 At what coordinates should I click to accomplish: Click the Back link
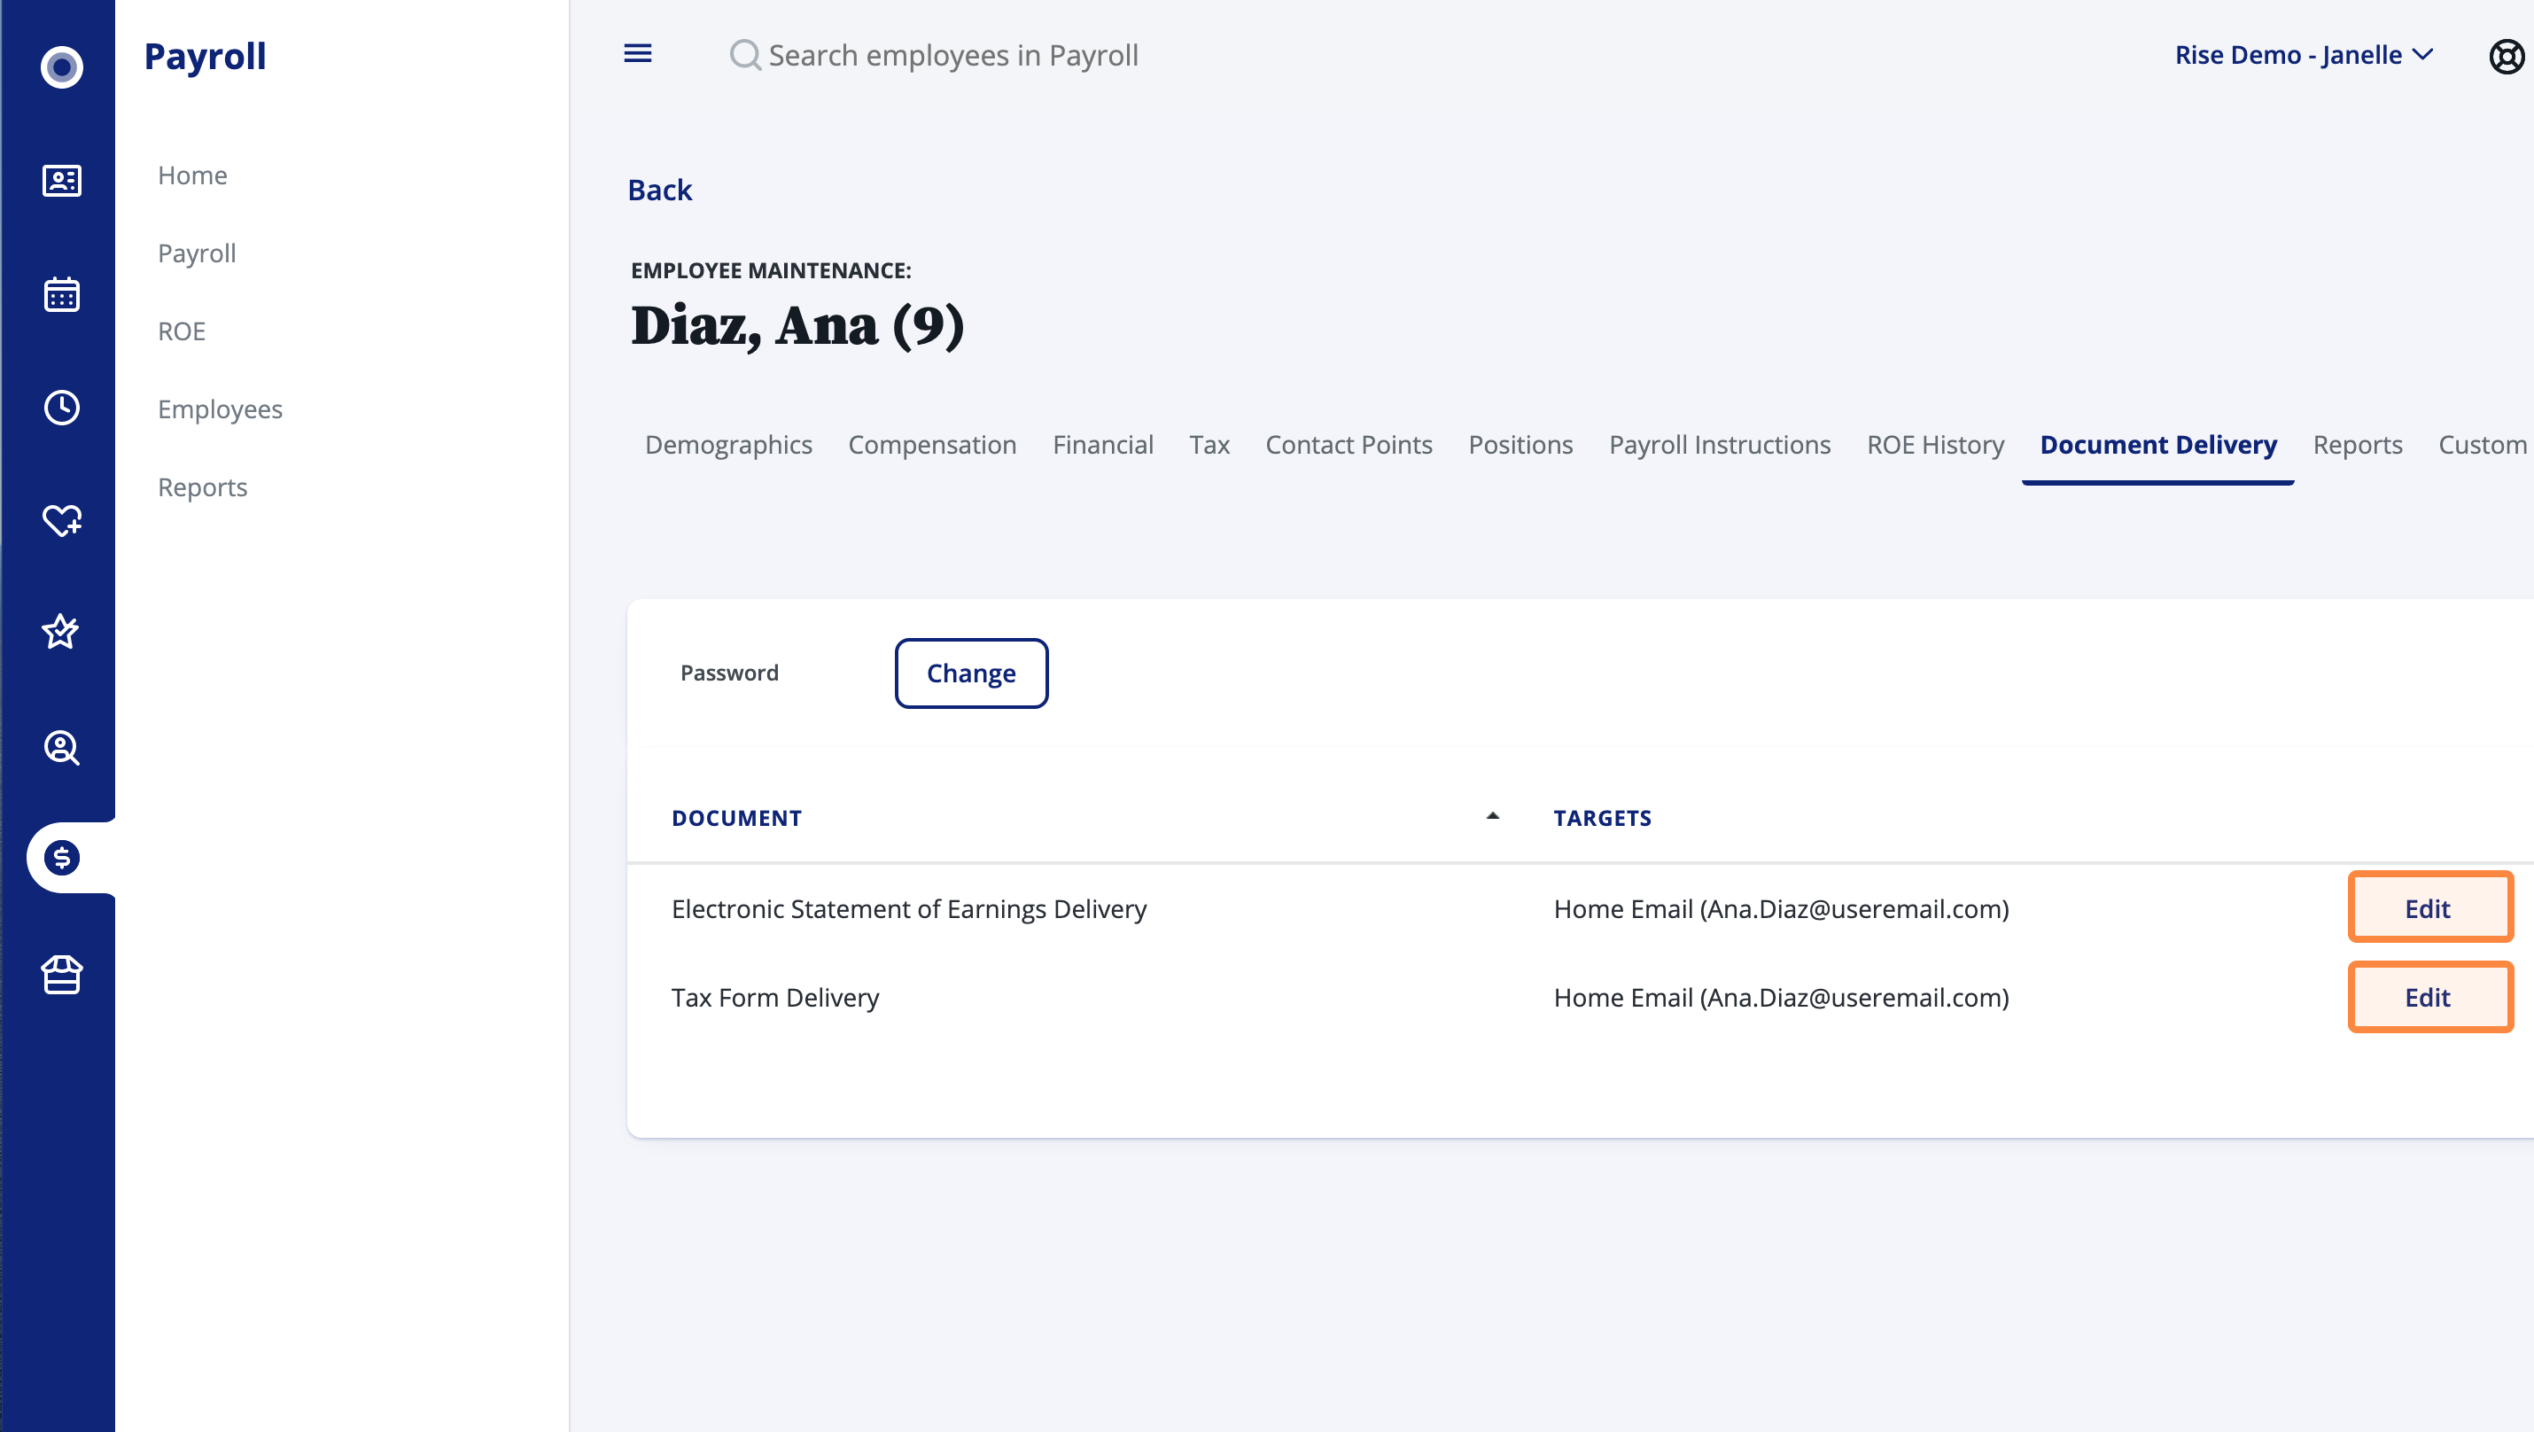click(660, 190)
